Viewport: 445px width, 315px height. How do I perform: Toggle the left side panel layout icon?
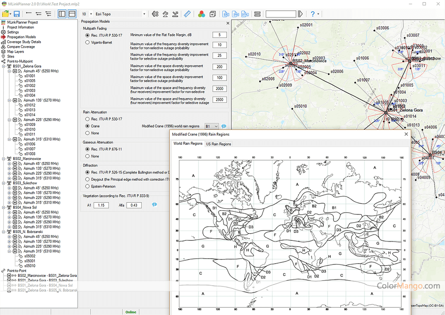click(x=62, y=14)
